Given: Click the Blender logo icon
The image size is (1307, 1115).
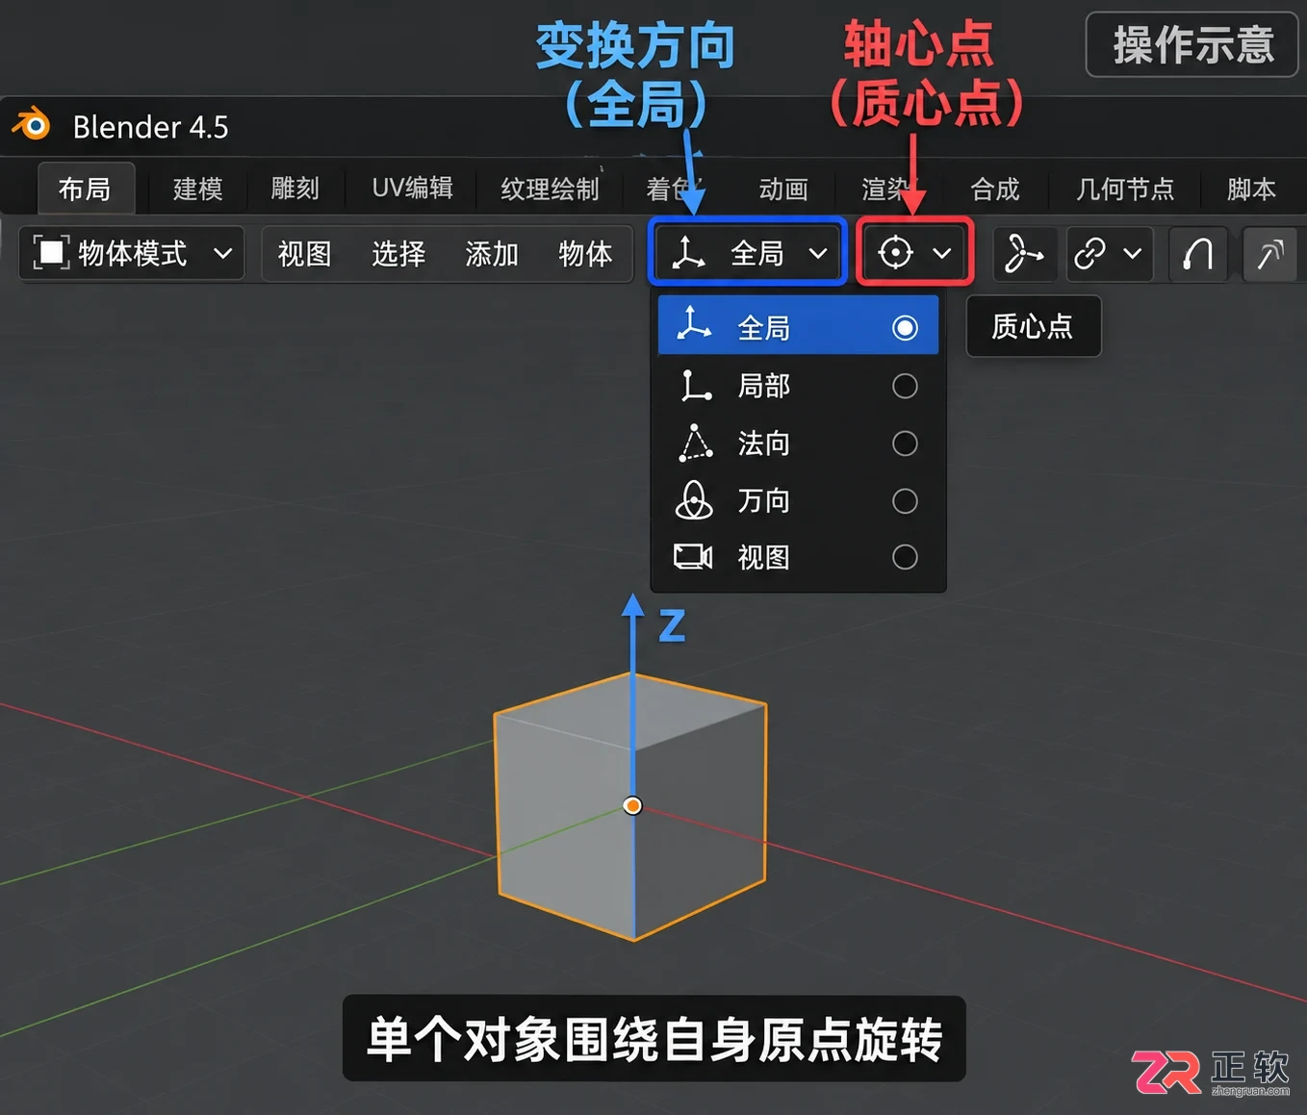Looking at the screenshot, I should [32, 125].
